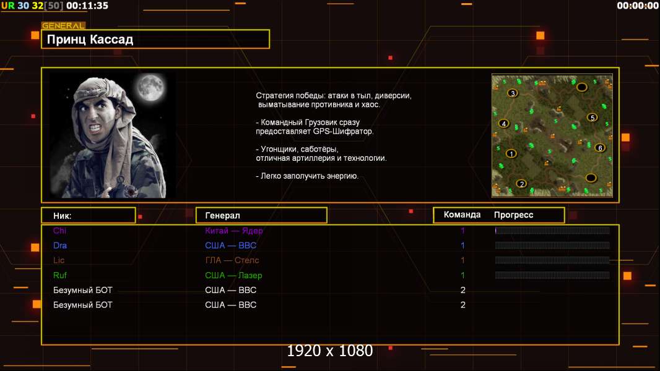Click the США — Лазер general entry
660x371 pixels.
coord(233,275)
